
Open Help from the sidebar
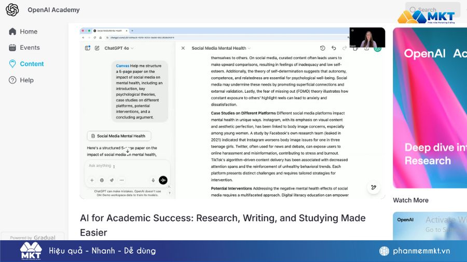(21, 80)
